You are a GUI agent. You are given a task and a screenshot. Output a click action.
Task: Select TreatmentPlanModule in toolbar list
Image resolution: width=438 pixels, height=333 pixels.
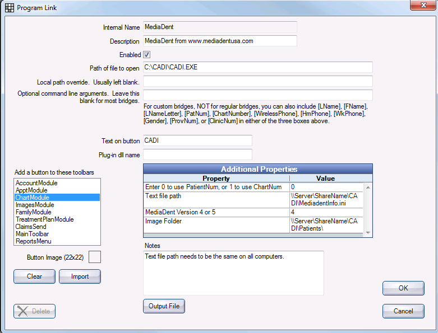57,219
